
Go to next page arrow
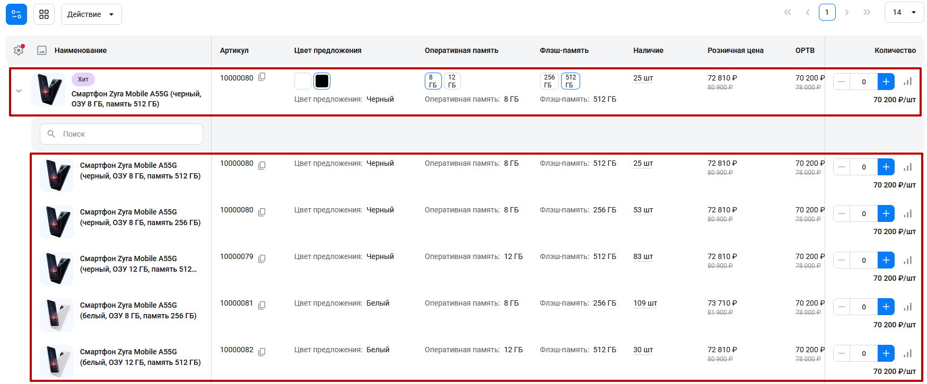pyautogui.click(x=847, y=12)
